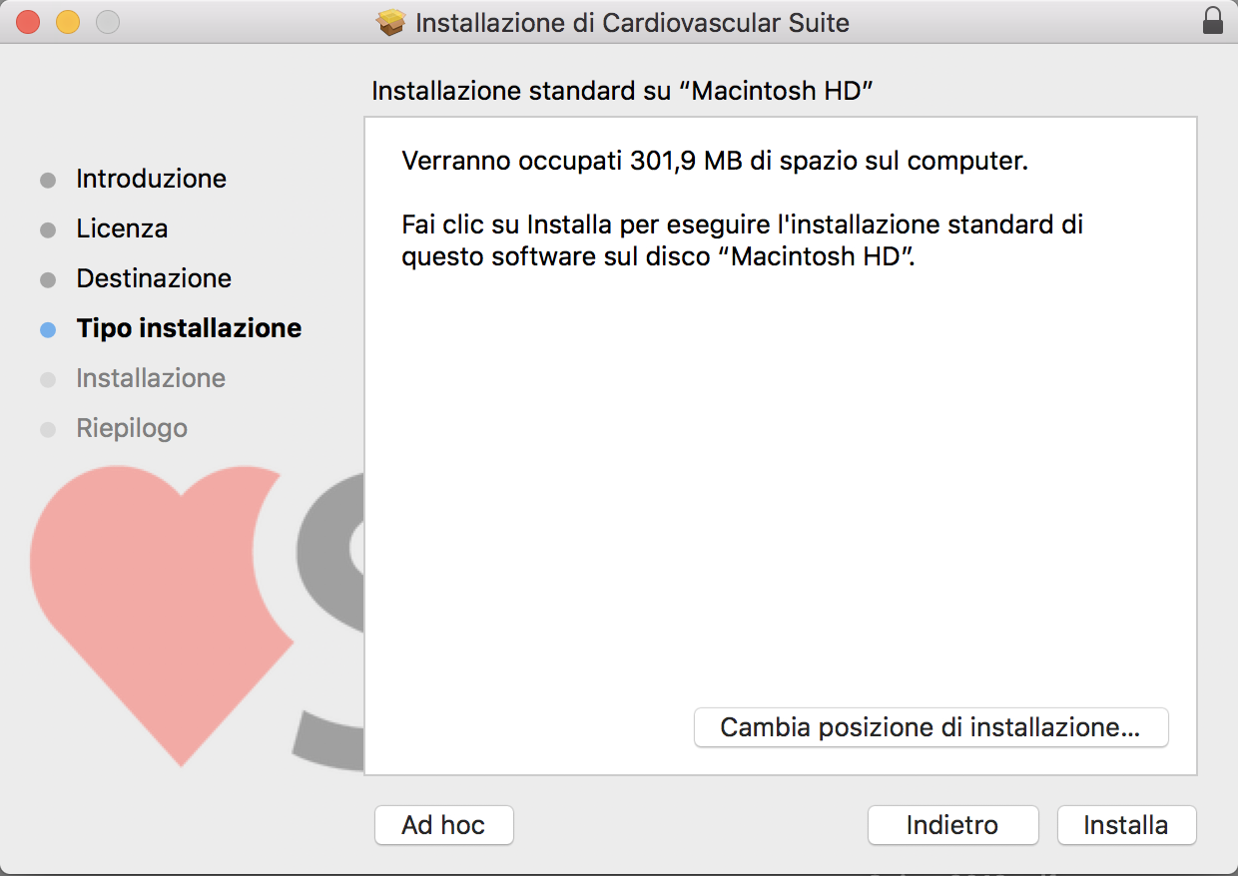Click the window title Installazione di Cardiovascular Suite
Viewport: 1238px width, 876px height.
(x=632, y=22)
